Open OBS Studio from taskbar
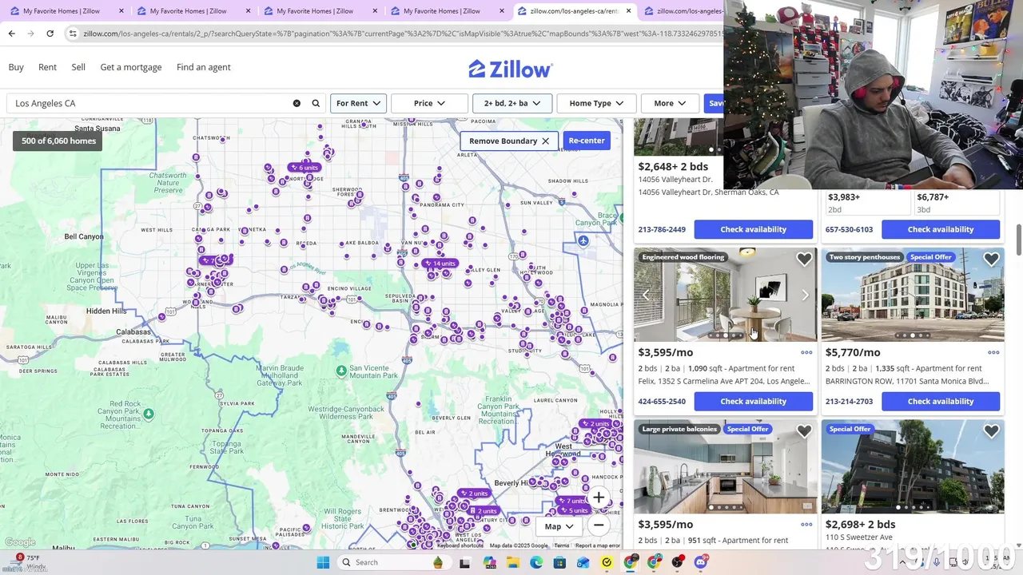 point(678,562)
